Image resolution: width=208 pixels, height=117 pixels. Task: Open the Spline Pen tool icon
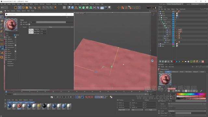[76, 7]
